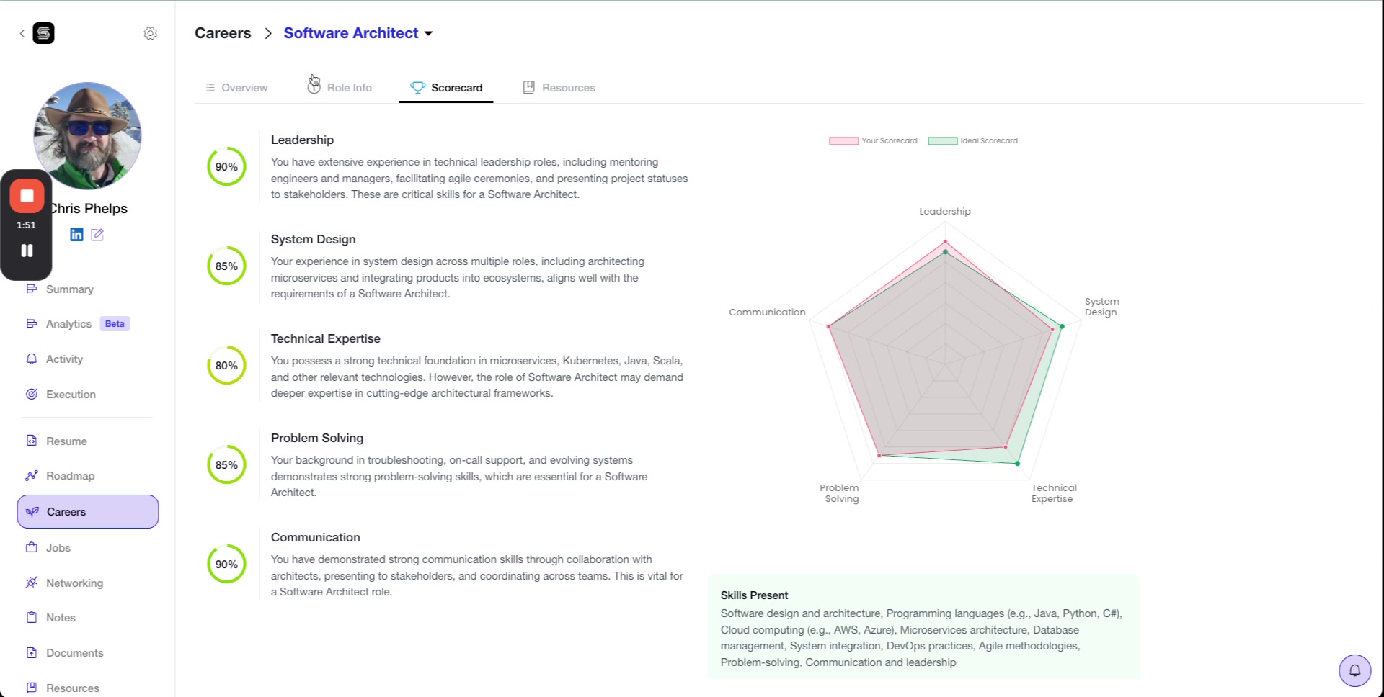Click Chris Phelps' profile photo
Viewport: 1384px width, 697px height.
[86, 135]
